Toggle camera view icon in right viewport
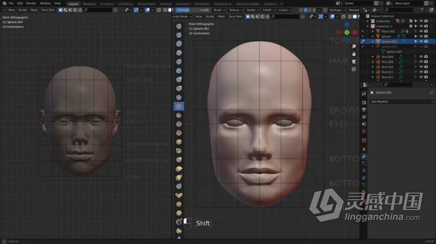Image resolution: width=436 pixels, height=244 pixels. [354, 61]
